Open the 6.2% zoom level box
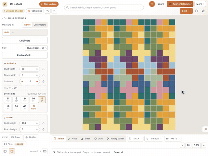The width and height of the screenshot is (208, 156). [196, 145]
